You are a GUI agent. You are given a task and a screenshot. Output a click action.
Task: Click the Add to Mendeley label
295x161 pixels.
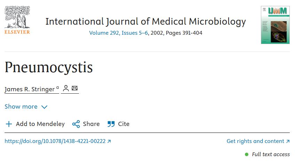[x=40, y=124]
